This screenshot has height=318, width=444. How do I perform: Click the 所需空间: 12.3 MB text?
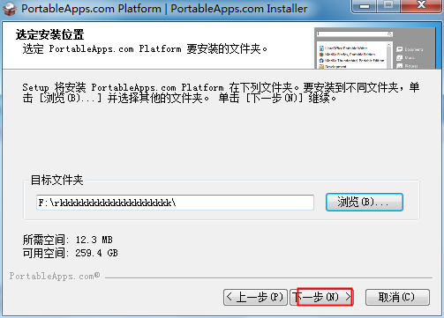pyautogui.click(x=68, y=240)
